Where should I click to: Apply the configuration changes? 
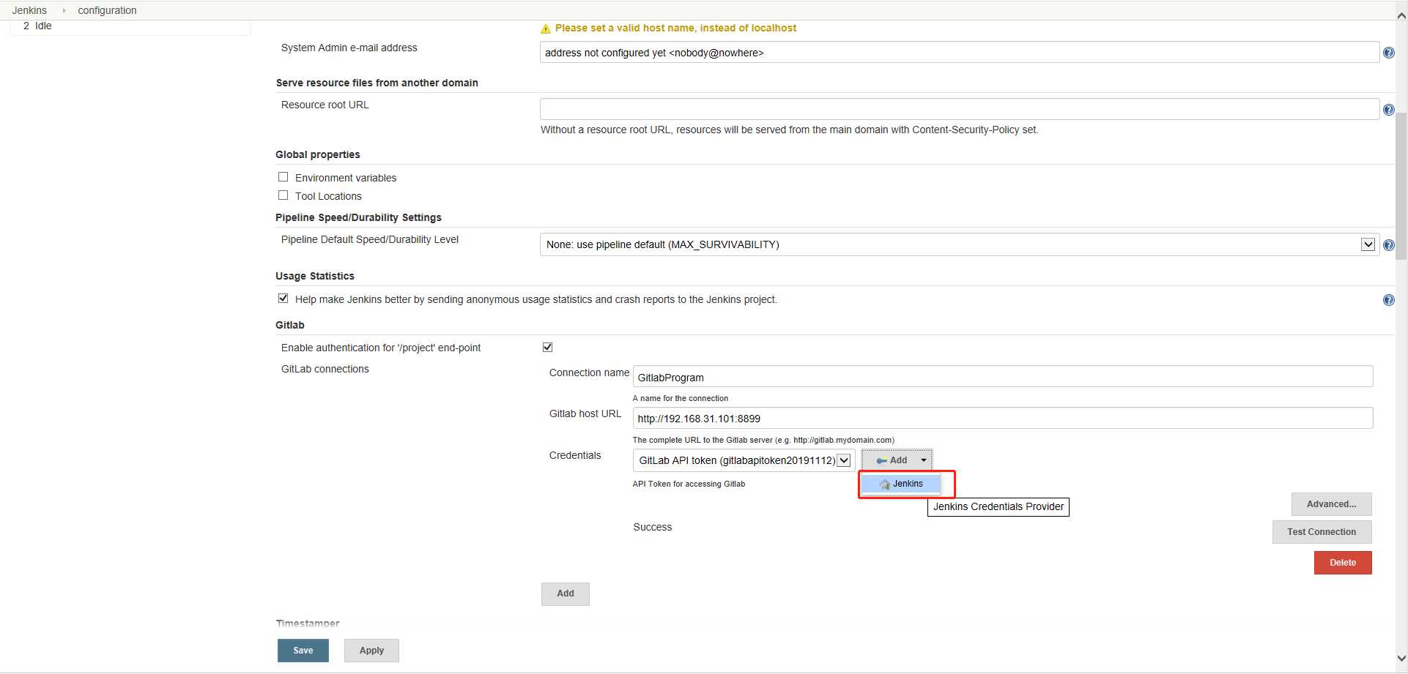click(371, 651)
